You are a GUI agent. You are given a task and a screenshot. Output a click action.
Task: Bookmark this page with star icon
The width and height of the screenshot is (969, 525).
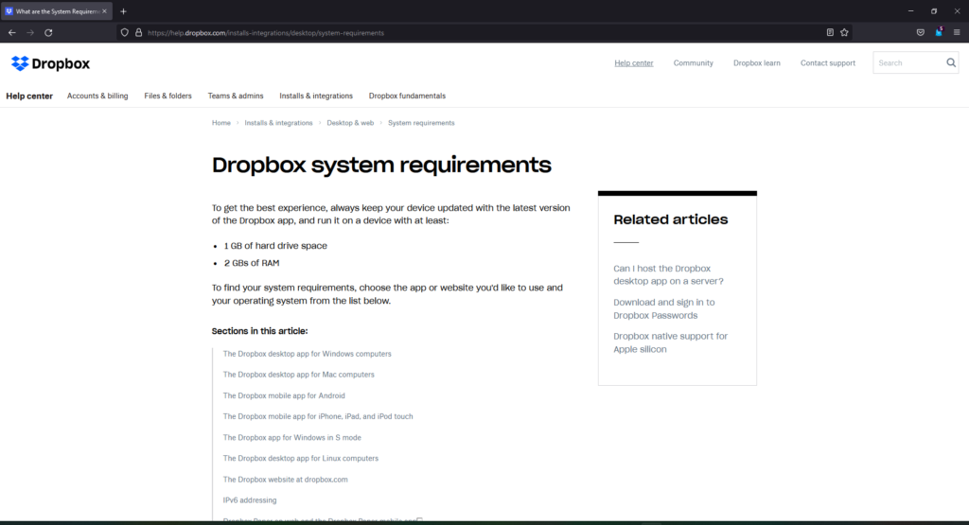(x=844, y=33)
